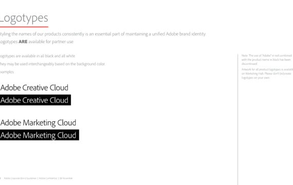The image size is (293, 185).
Task: Click 'Adobe Corporate Brand Guidelines' in the footer
Action: tap(20, 178)
